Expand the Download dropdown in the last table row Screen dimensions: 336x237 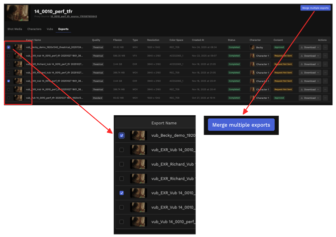[309, 98]
